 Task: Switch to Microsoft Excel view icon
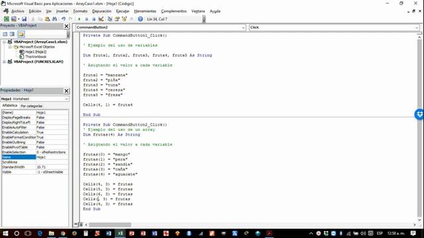point(6,19)
